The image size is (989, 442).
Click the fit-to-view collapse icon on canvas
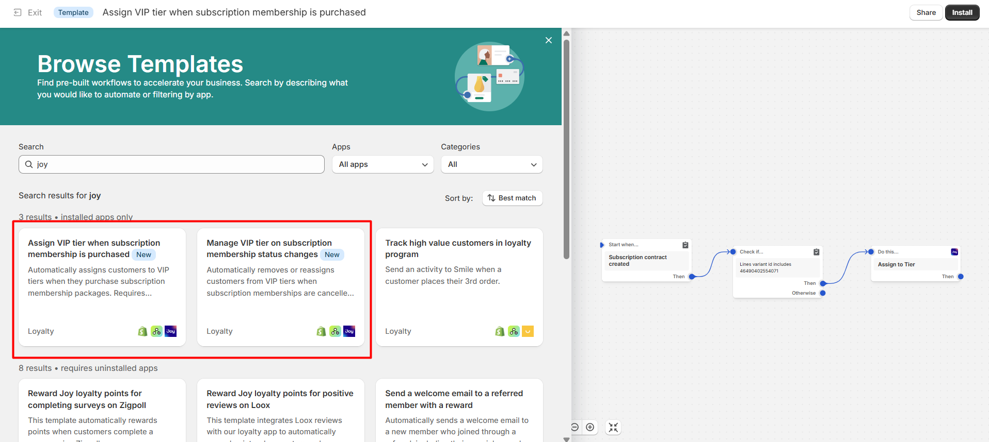pyautogui.click(x=613, y=427)
